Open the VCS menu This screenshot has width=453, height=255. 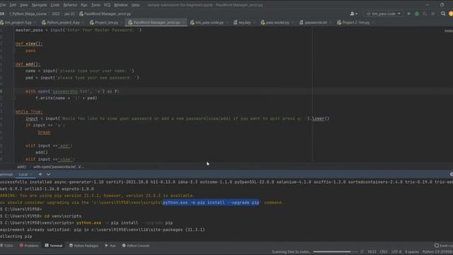point(107,5)
